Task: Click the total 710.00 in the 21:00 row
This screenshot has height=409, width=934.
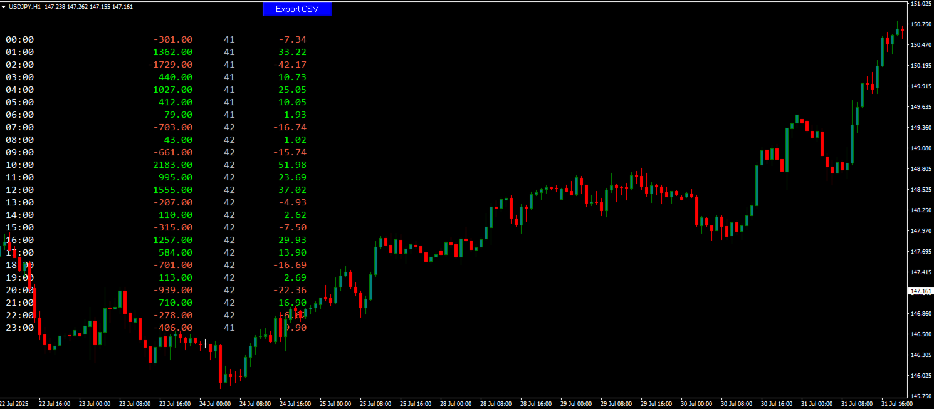Action: tap(176, 303)
